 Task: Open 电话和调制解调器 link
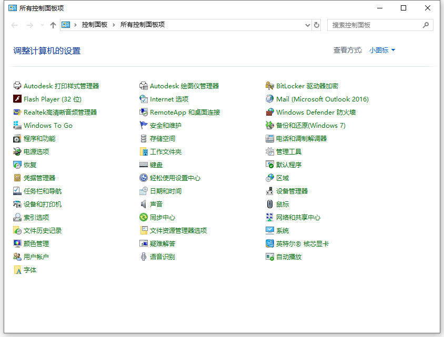click(x=301, y=139)
